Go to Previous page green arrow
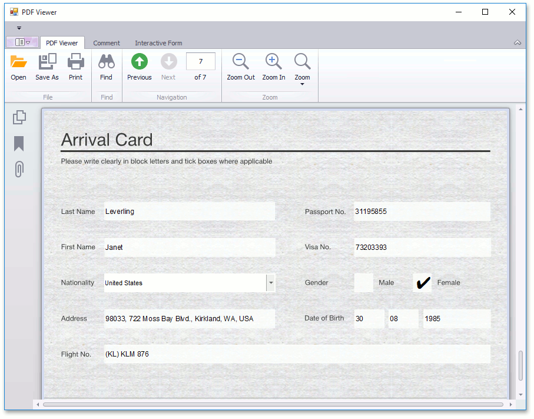Image resolution: width=534 pixels, height=419 pixels. coord(140,62)
